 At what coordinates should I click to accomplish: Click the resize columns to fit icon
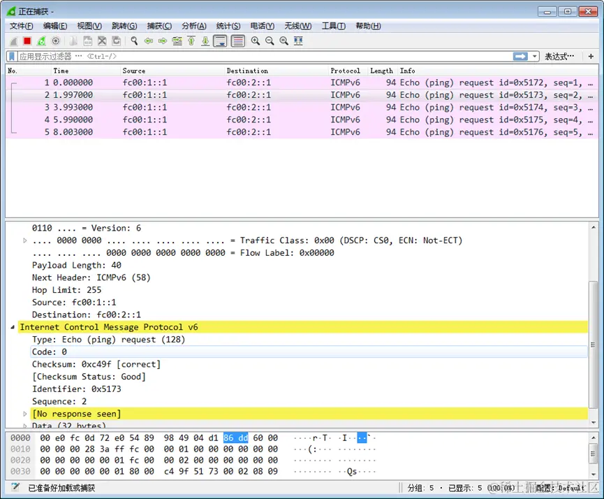(x=298, y=41)
